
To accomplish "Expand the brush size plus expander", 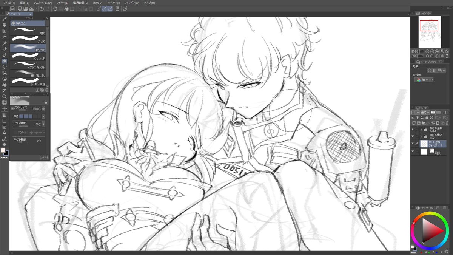I will point(12,108).
